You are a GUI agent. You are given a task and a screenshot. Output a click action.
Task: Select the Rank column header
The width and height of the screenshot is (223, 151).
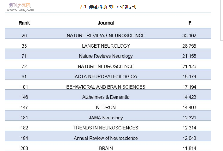tap(24, 23)
